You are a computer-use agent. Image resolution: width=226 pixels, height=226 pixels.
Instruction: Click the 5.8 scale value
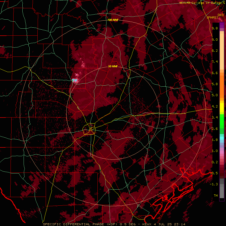point(215,84)
